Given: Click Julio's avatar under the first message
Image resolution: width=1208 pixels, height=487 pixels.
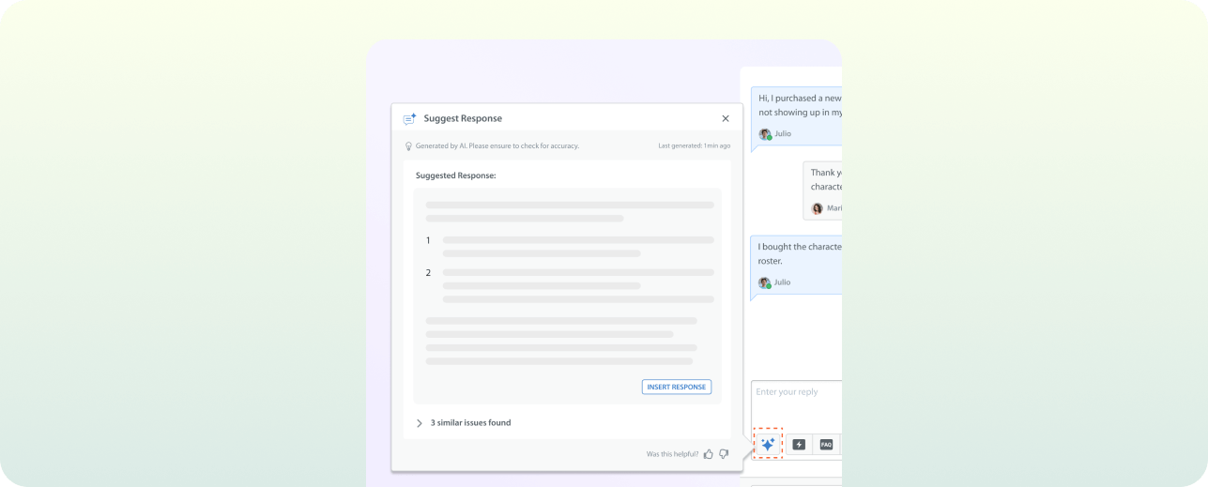Looking at the screenshot, I should coord(765,134).
